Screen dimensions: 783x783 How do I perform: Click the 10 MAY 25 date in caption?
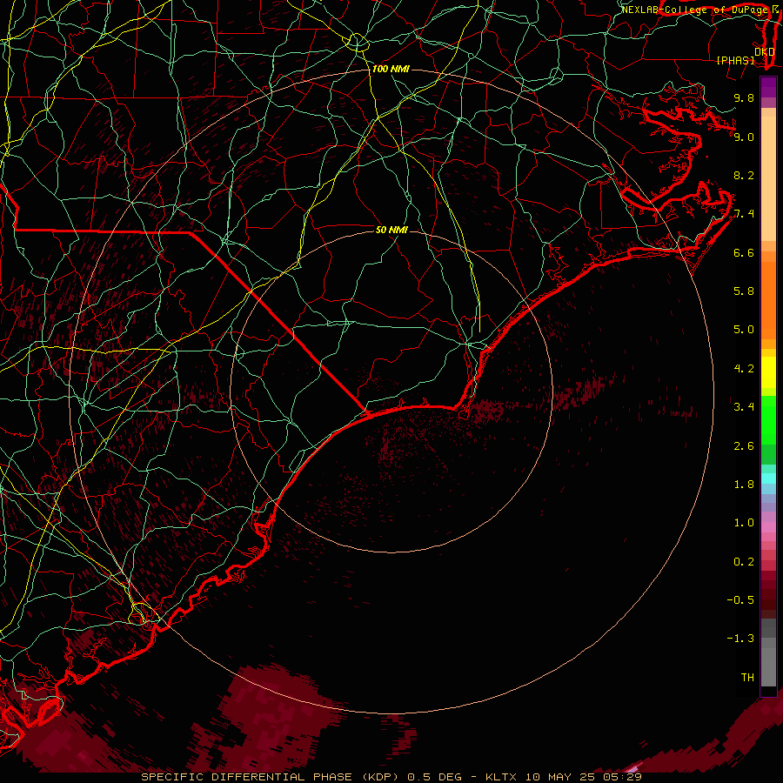pyautogui.click(x=559, y=777)
